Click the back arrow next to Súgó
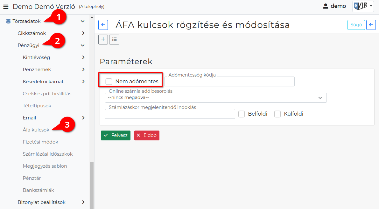This screenshot has height=209, width=379. 371,25
